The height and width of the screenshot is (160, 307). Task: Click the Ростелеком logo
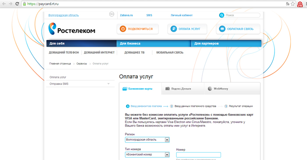tap(72, 29)
